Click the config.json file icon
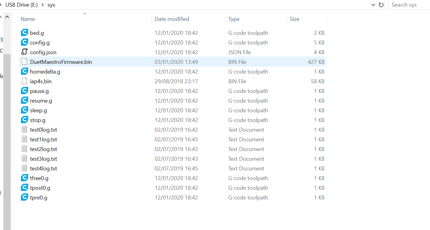Viewport: 430px width, 230px height. (25, 52)
